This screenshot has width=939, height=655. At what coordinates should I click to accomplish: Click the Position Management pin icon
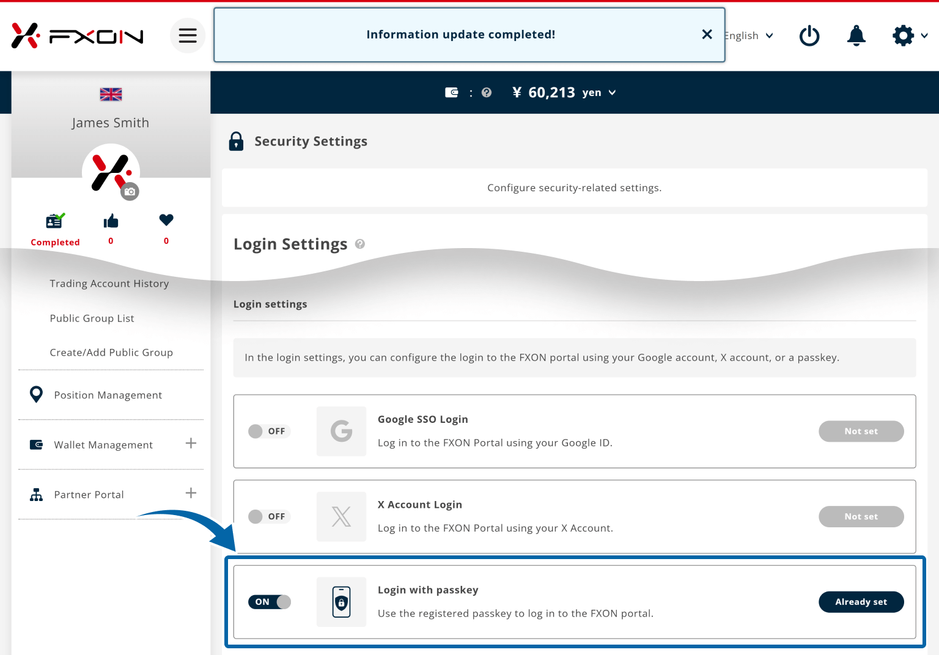pos(37,395)
